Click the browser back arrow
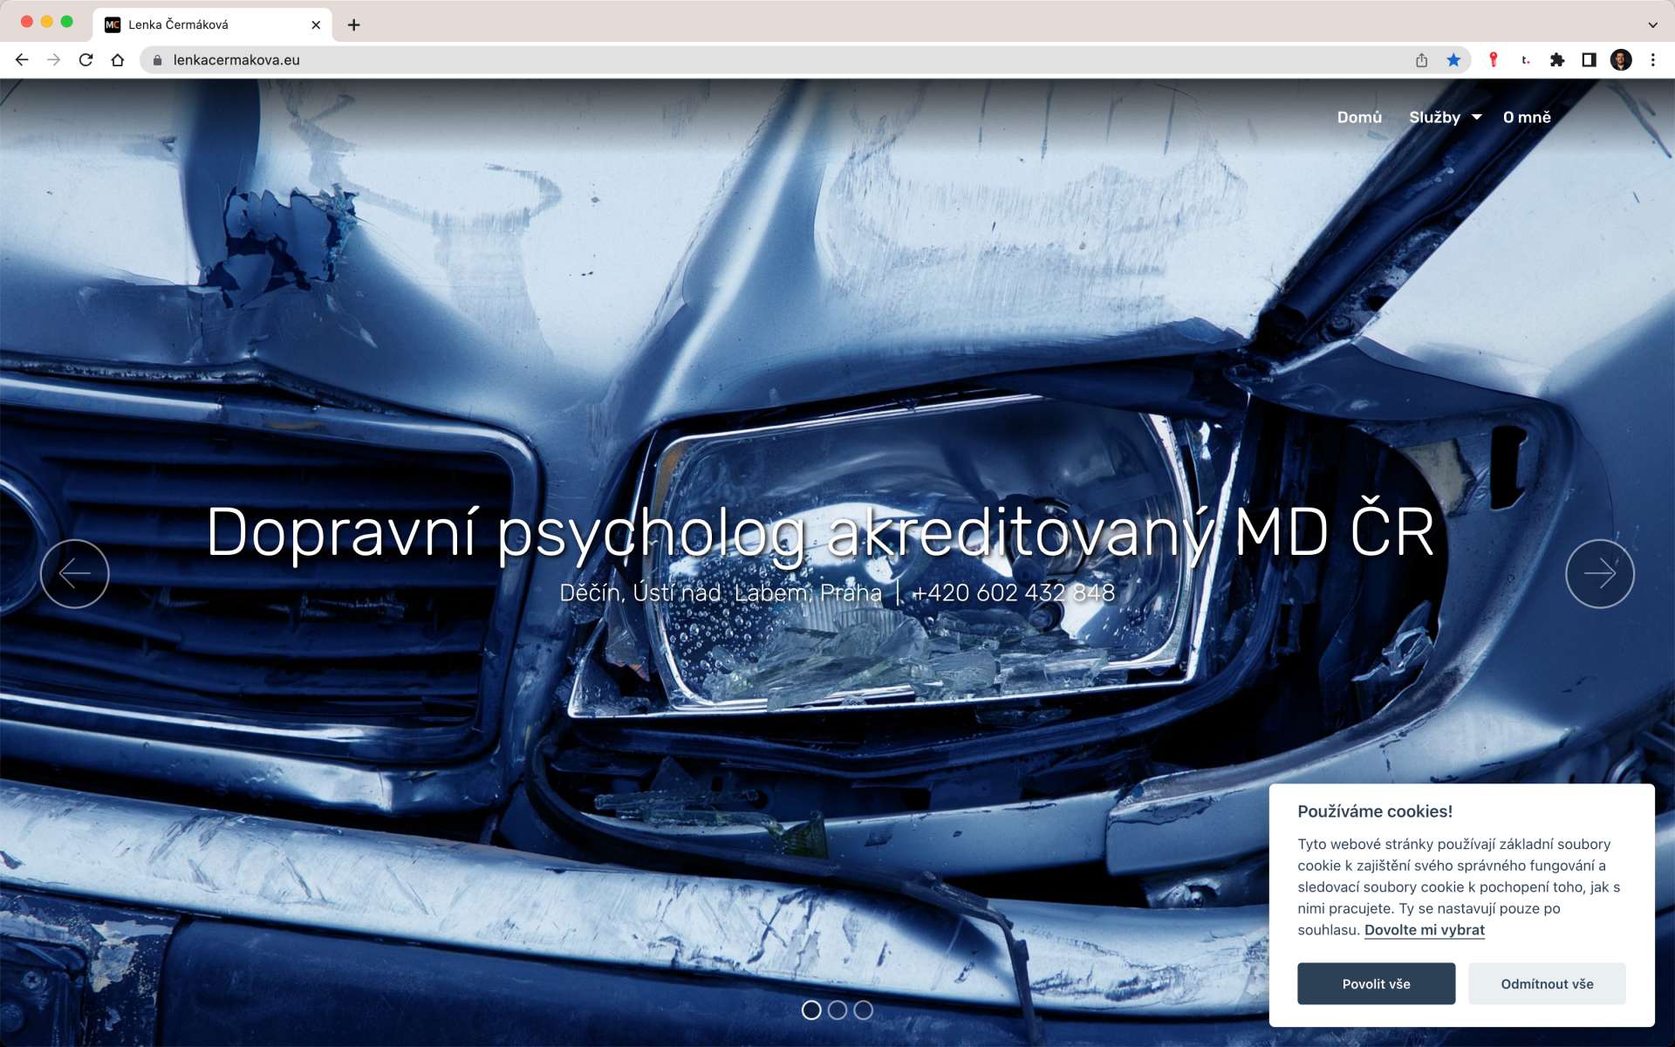 point(22,60)
